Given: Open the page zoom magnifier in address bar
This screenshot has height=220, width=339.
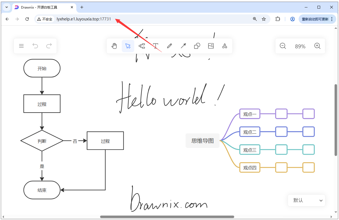Looking at the screenshot, I should pyautogui.click(x=255, y=19).
